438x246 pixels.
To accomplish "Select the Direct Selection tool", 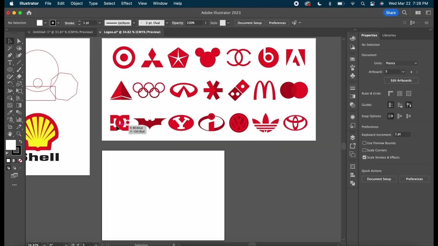I will click(x=19, y=41).
